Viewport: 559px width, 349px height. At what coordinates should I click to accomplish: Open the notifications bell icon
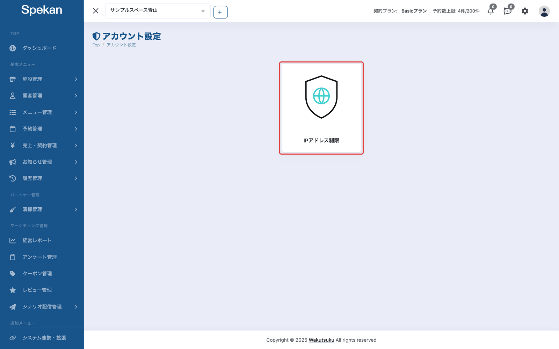(x=491, y=11)
